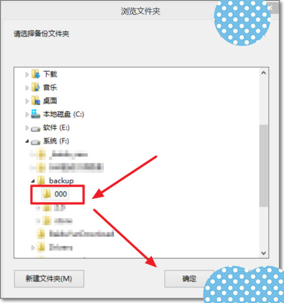Click the 000 folder icon
This screenshot has height=303, width=284.
point(47,194)
